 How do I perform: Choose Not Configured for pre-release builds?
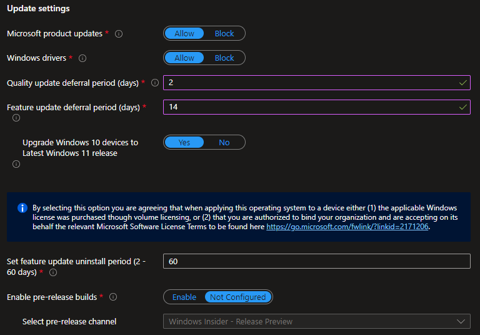tap(238, 297)
